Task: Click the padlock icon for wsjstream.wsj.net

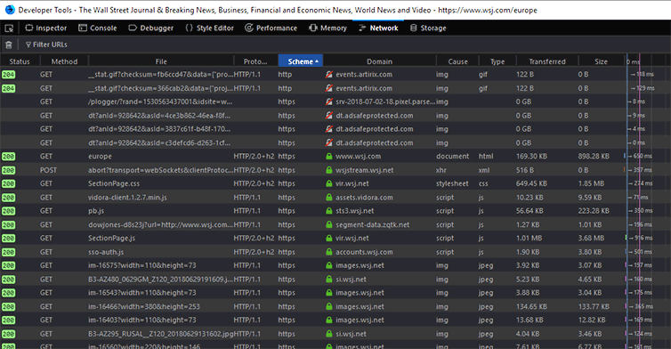Action: pyautogui.click(x=328, y=170)
